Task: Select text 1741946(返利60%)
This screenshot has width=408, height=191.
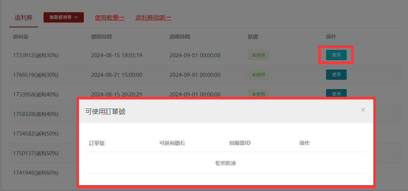Action: pos(36,173)
